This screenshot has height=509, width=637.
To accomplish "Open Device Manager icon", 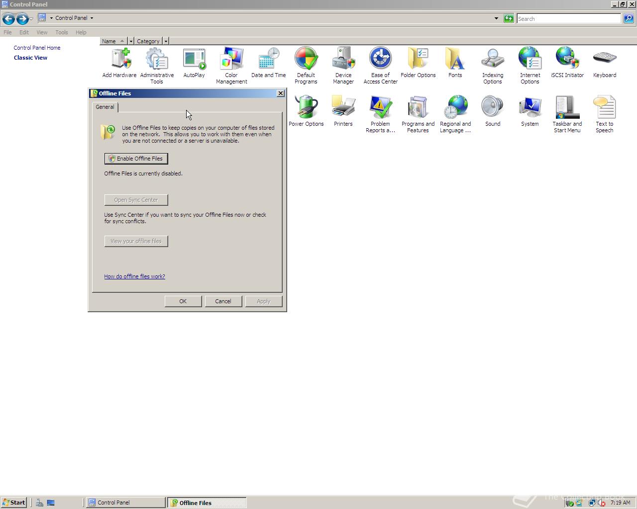I will coord(343,66).
